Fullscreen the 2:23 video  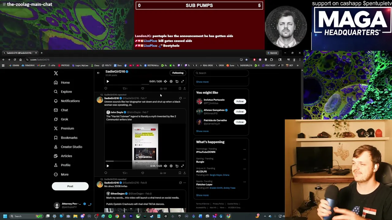point(183,166)
